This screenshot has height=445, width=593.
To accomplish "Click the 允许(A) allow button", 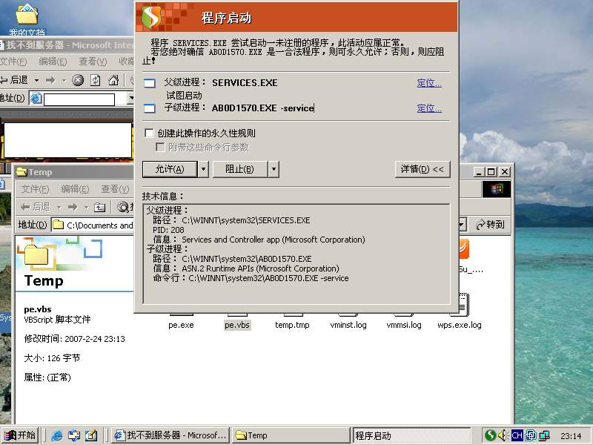I will tap(170, 169).
